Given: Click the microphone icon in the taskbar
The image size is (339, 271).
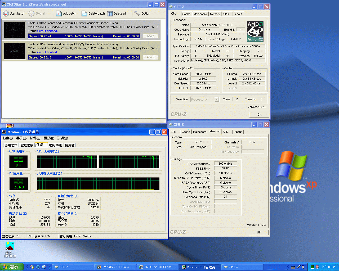Looking at the screenshot, I should [298, 267].
